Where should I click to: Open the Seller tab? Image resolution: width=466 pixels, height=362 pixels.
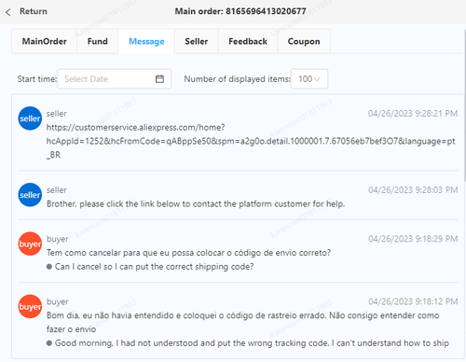click(x=197, y=41)
